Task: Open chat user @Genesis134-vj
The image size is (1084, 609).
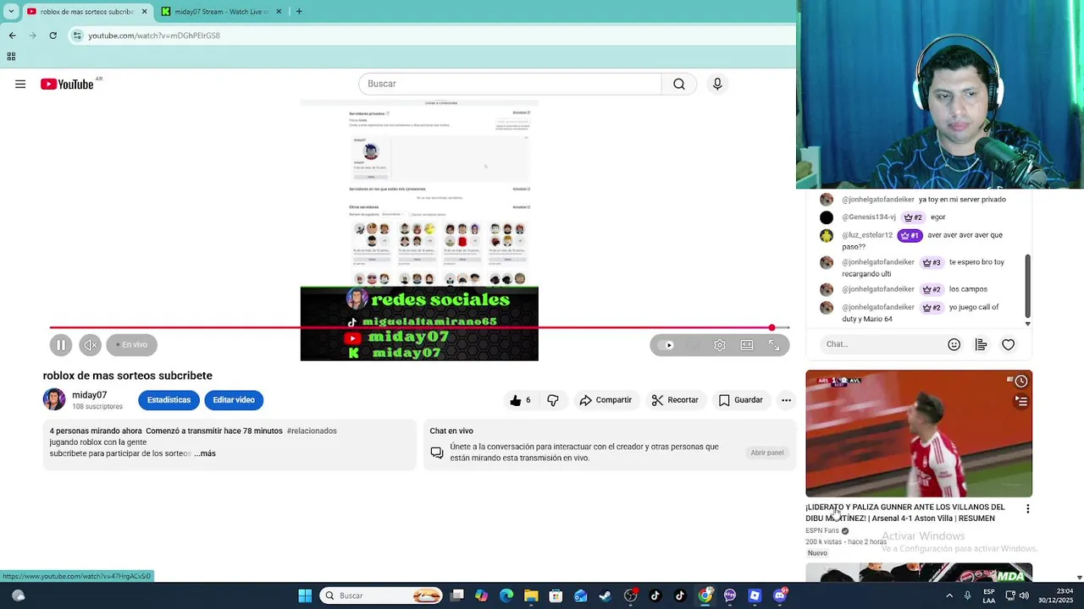Action: pos(869,217)
